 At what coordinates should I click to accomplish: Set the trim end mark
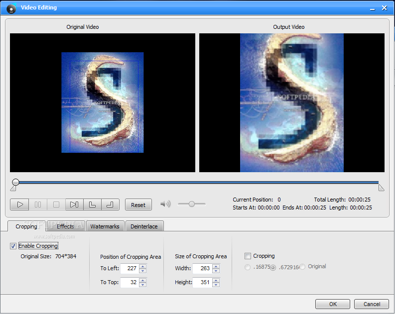(111, 205)
